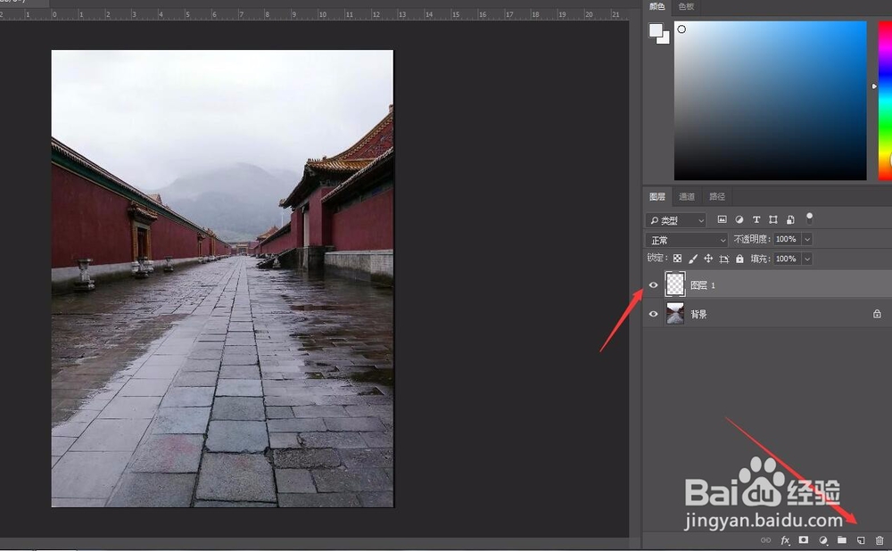Open the fx layer style menu
Image resolution: width=892 pixels, height=551 pixels.
785,540
